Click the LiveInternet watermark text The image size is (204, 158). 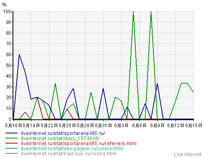click(188, 154)
